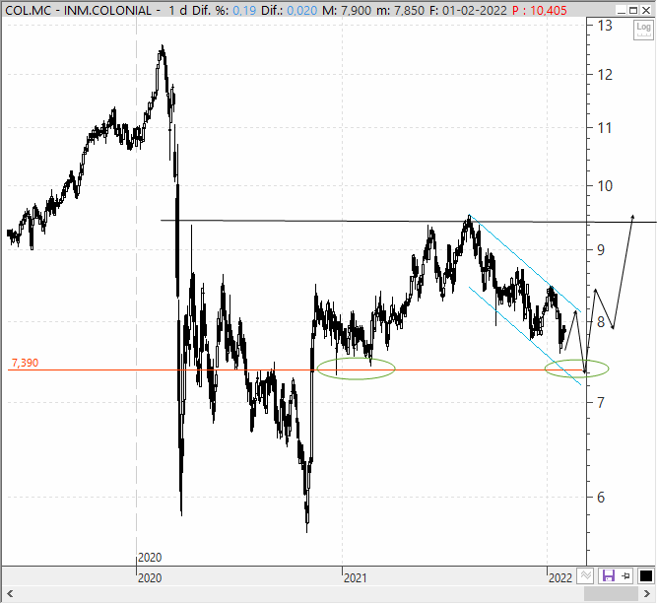
Task: Click the pin icon beside save
Action: pyautogui.click(x=626, y=575)
